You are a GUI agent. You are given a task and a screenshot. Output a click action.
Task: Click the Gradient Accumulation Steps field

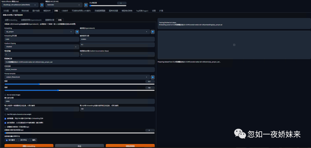[117, 54]
